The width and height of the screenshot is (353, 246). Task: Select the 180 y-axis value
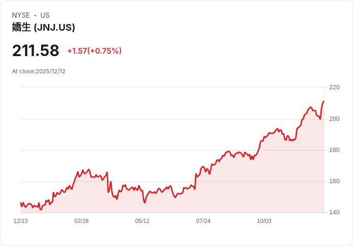pos(334,150)
